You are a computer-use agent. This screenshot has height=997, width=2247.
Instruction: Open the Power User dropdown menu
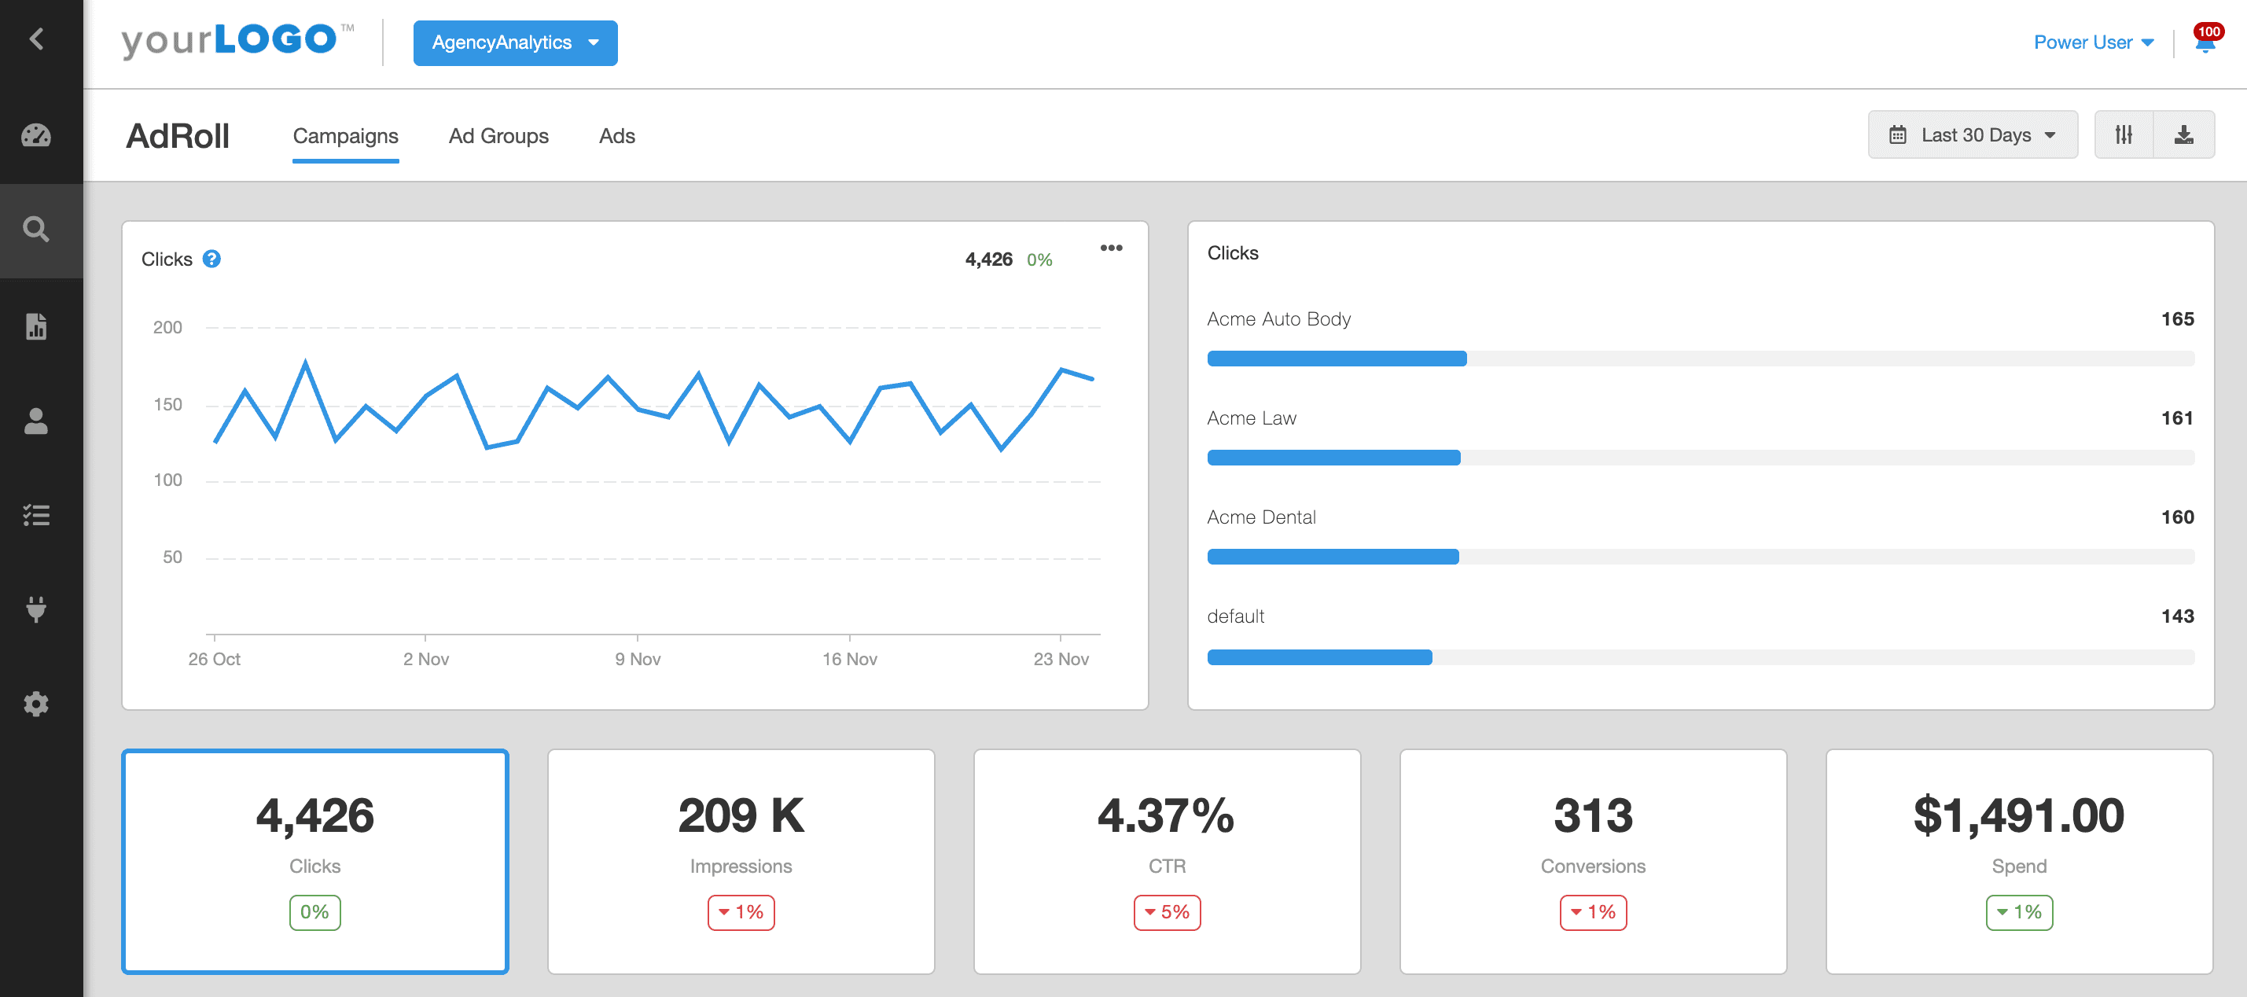tap(2094, 42)
